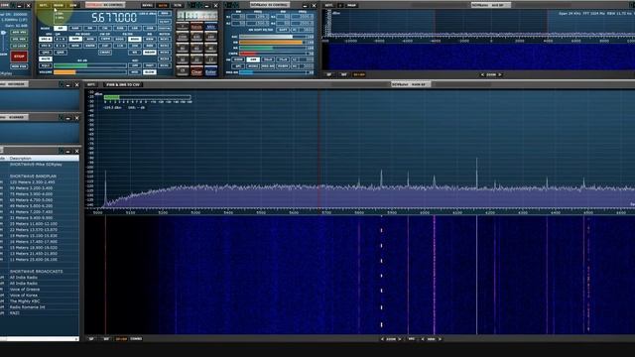Select '120 Meters 2.300-2.495' memory row
This screenshot has height=357, width=635.
40,182
